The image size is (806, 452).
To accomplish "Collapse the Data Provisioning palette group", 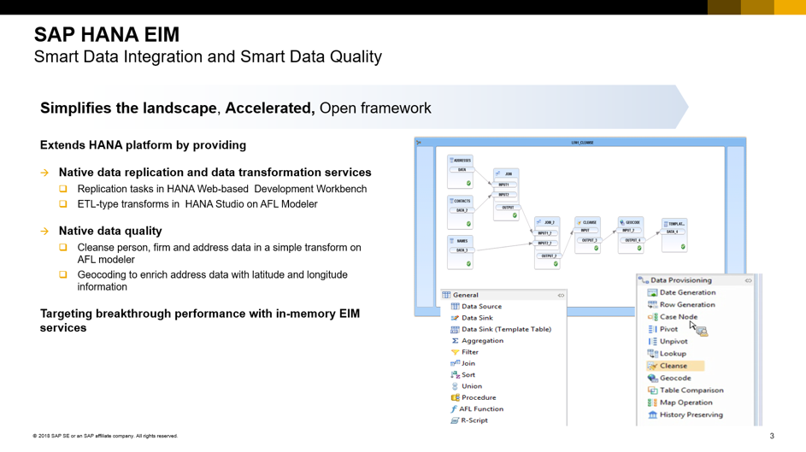I will pos(748,280).
